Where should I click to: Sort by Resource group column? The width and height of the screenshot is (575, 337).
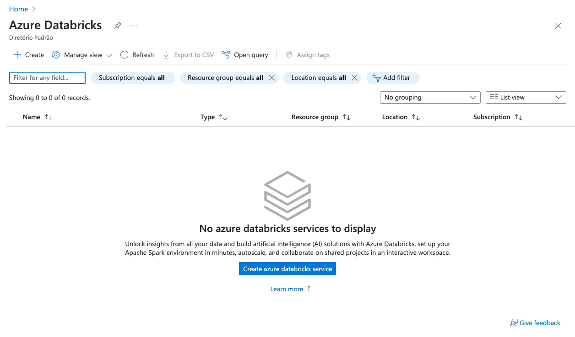tap(321, 117)
